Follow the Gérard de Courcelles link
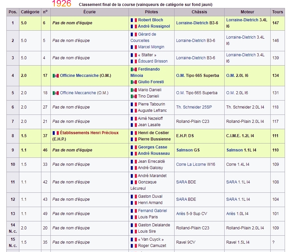Viewport: 288px width, 252px height. [x=143, y=37]
